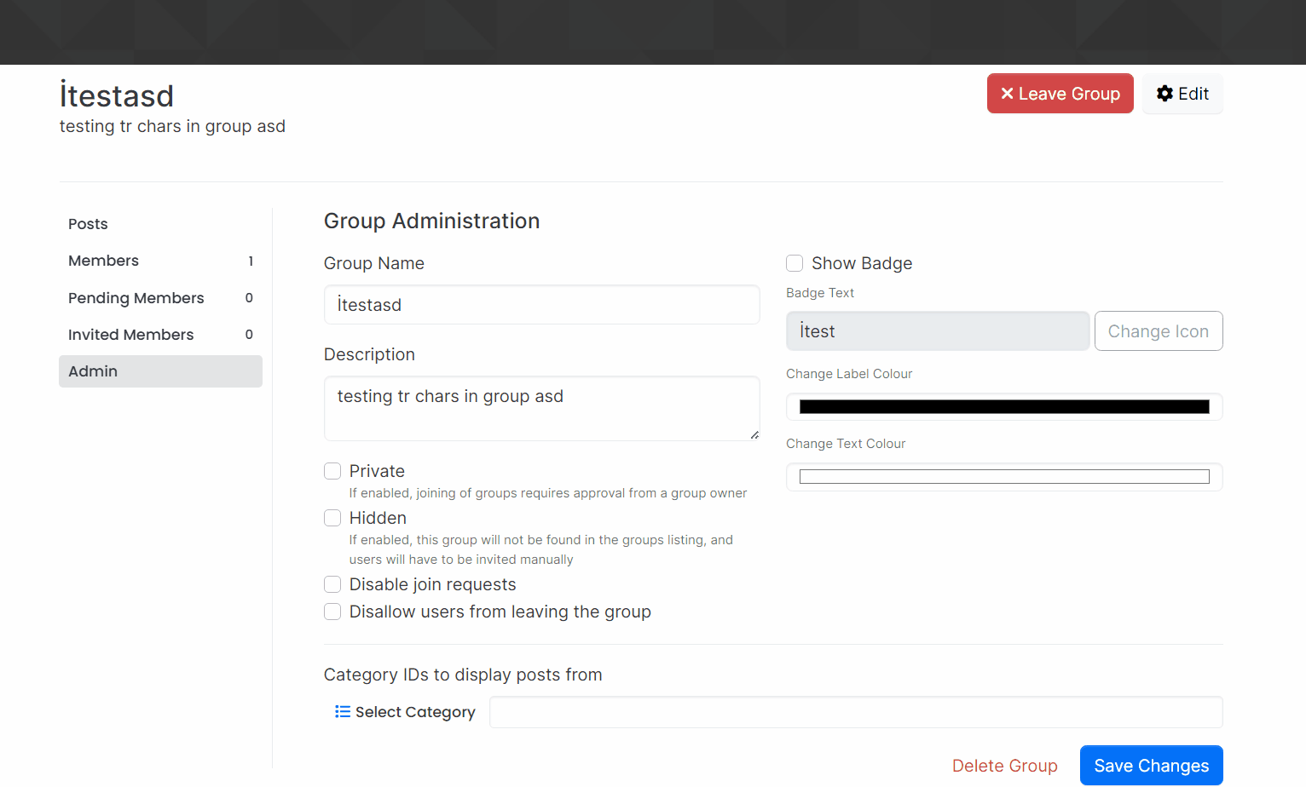The width and height of the screenshot is (1306, 787).
Task: Open Pending Members list
Action: pos(160,298)
